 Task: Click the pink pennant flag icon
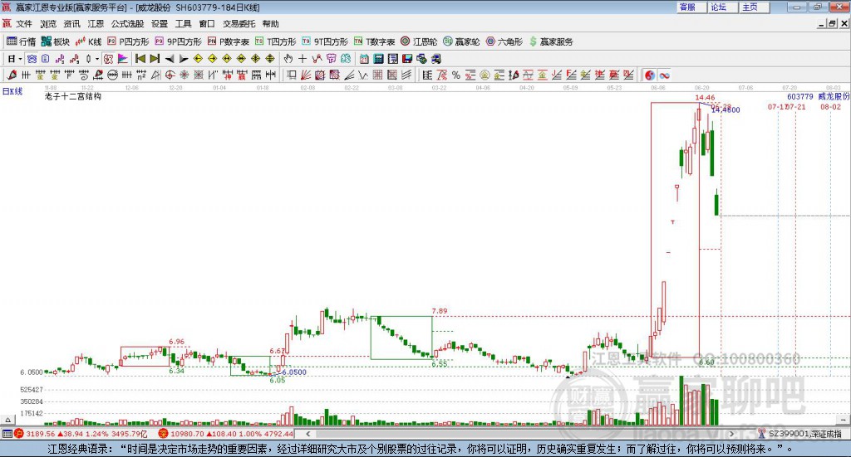(123, 59)
